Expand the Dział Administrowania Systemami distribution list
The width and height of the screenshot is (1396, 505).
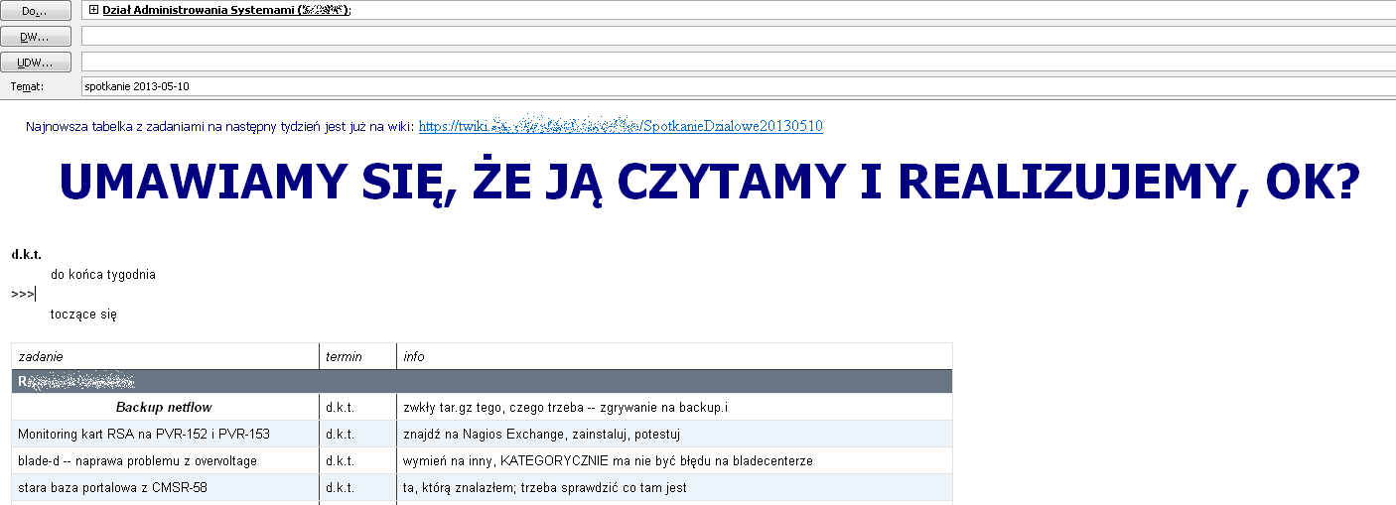[93, 10]
